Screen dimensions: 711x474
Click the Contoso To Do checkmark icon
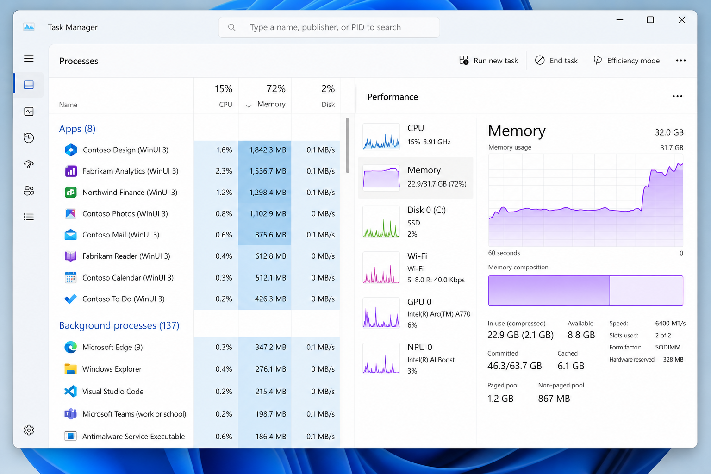coord(70,299)
